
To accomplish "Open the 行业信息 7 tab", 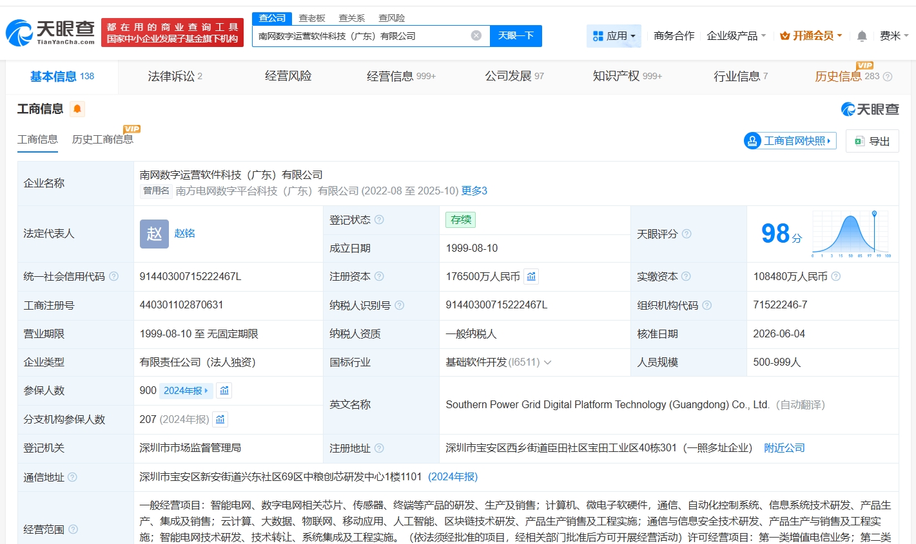I will click(741, 76).
